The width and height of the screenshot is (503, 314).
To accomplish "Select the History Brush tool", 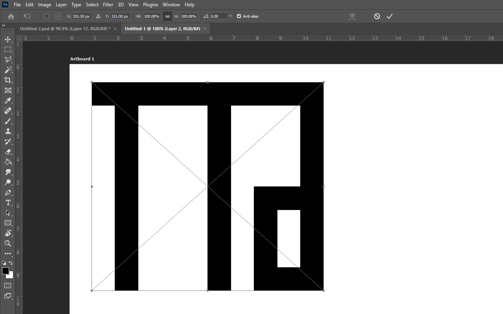I will point(8,142).
